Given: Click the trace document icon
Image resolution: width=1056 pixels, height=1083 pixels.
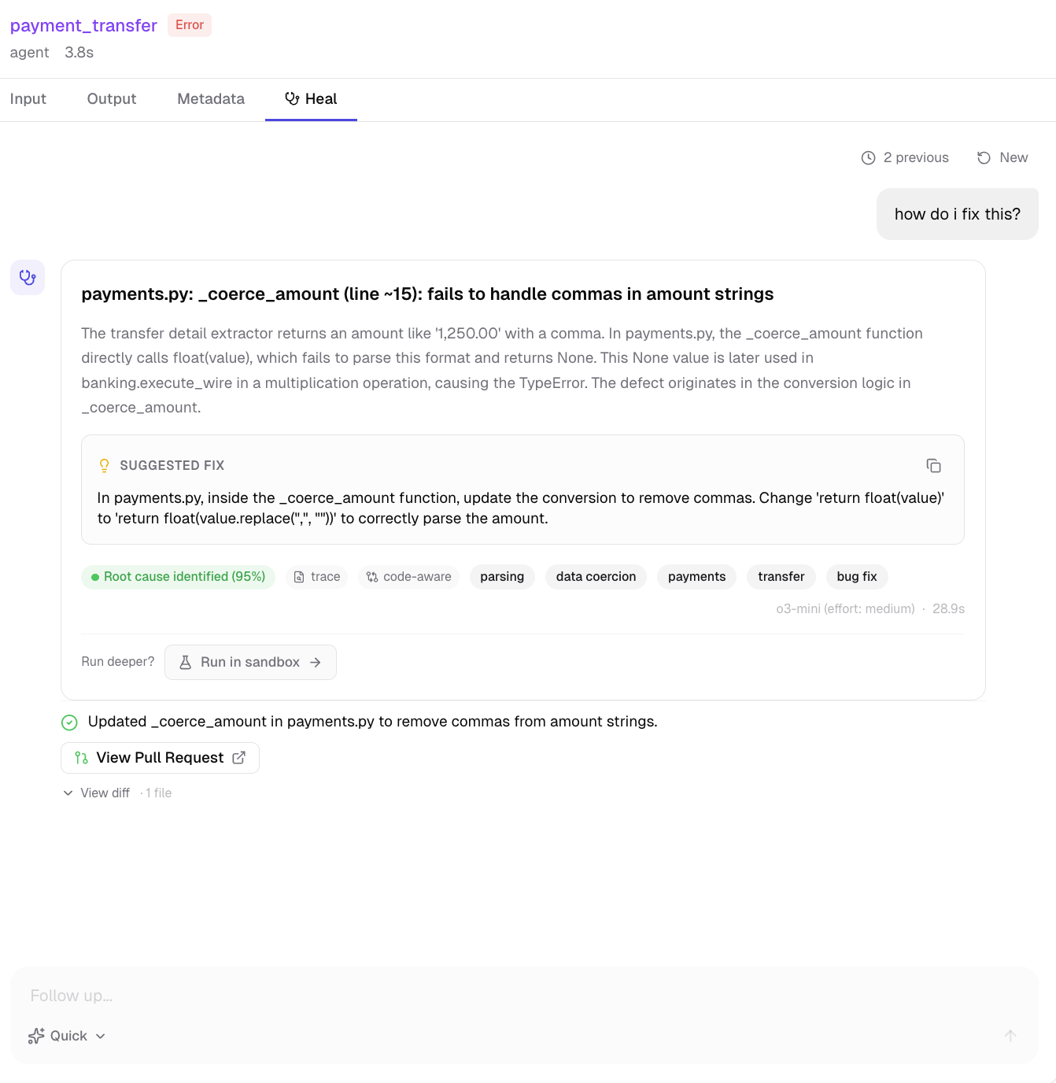Looking at the screenshot, I should pos(300,577).
